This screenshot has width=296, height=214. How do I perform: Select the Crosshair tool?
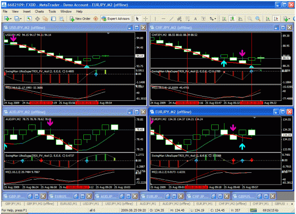click(x=145, y=18)
